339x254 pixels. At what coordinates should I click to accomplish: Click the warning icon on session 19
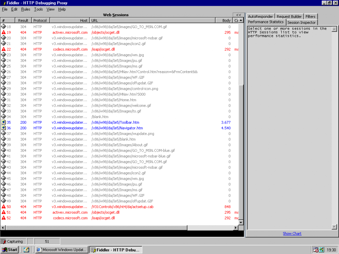tap(4, 33)
